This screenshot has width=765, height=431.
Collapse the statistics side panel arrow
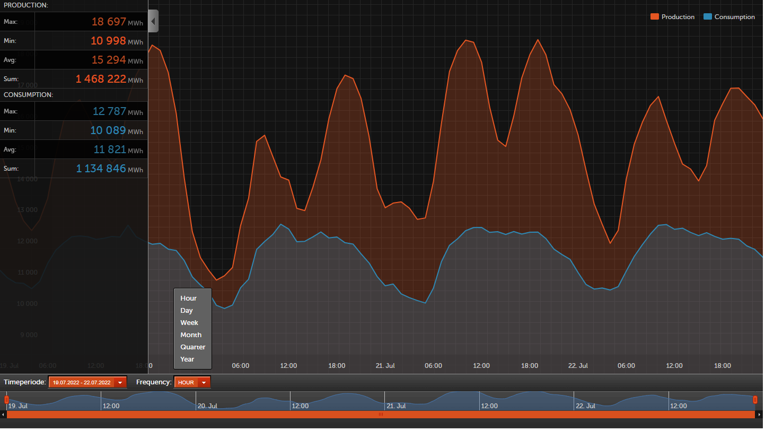pos(153,21)
